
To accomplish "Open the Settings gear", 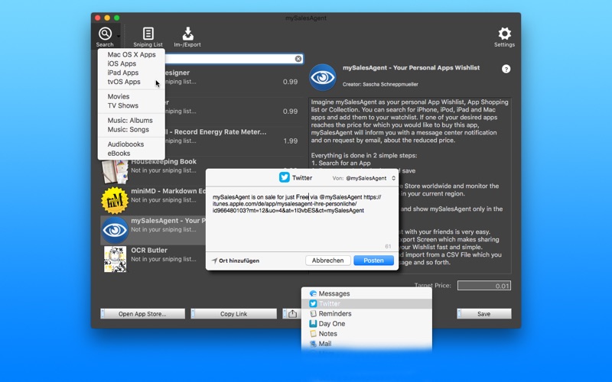I will click(504, 37).
